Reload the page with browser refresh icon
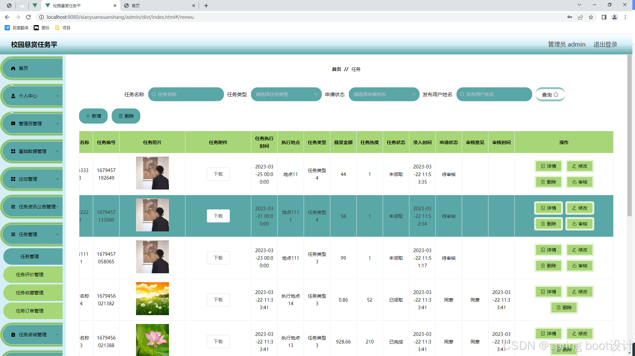This screenshot has height=356, width=635. pyautogui.click(x=28, y=17)
